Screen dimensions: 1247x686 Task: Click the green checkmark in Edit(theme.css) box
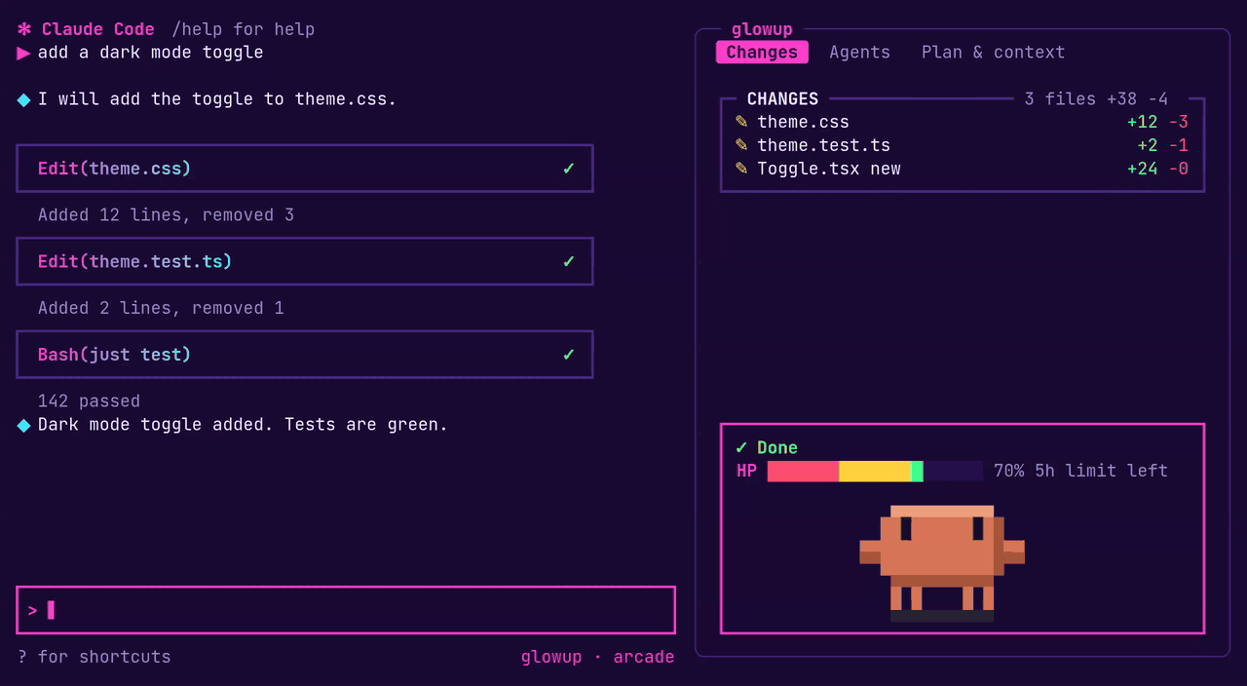point(569,169)
